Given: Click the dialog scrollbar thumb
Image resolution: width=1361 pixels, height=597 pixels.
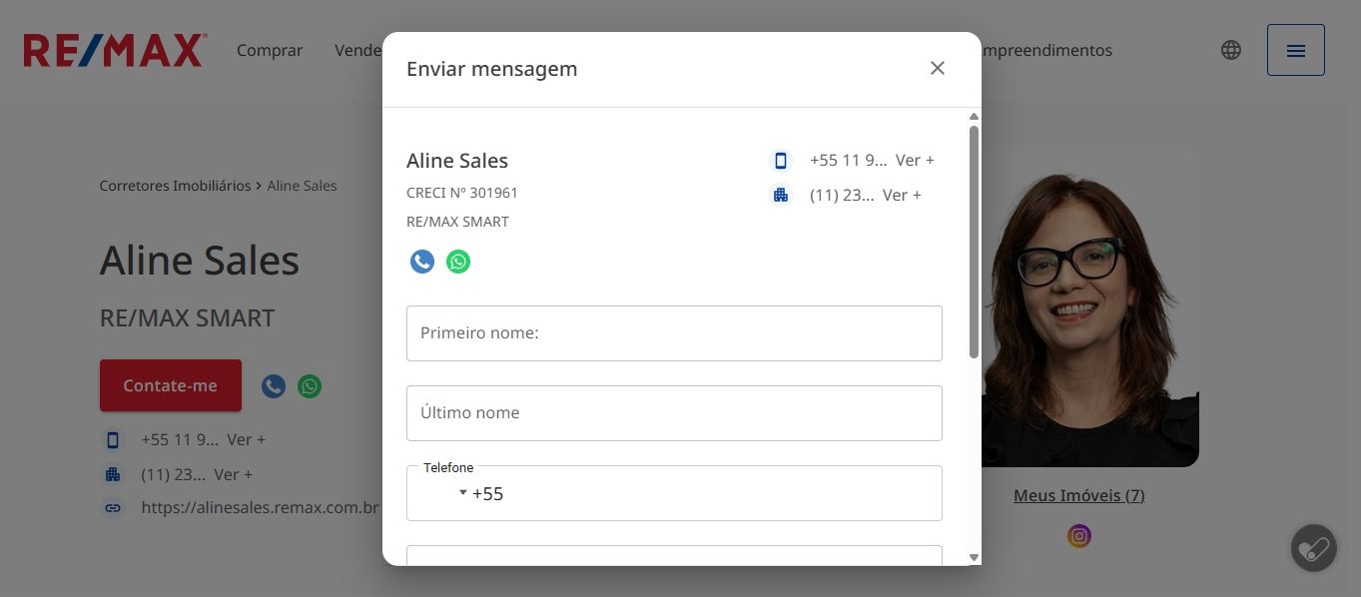Looking at the screenshot, I should click(974, 242).
